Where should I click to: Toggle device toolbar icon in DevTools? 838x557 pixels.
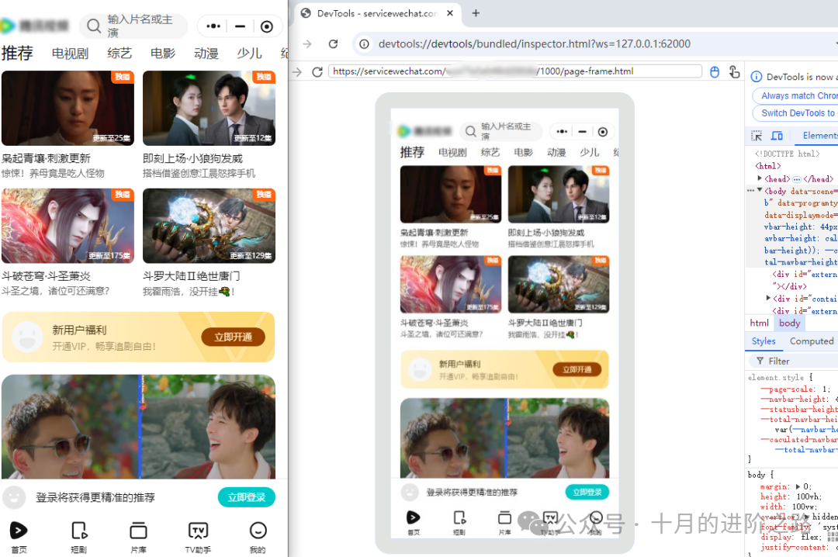(777, 136)
